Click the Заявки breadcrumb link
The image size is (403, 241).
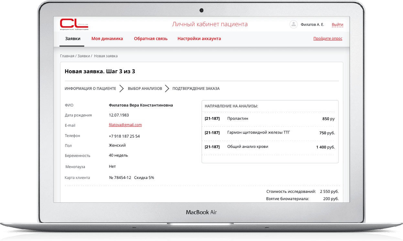(84, 56)
